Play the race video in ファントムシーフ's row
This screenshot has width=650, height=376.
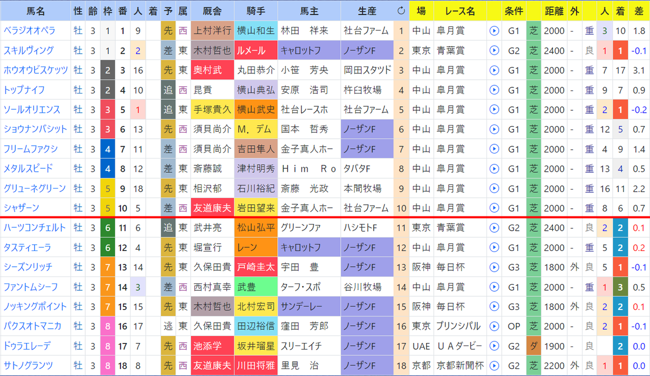point(494,287)
